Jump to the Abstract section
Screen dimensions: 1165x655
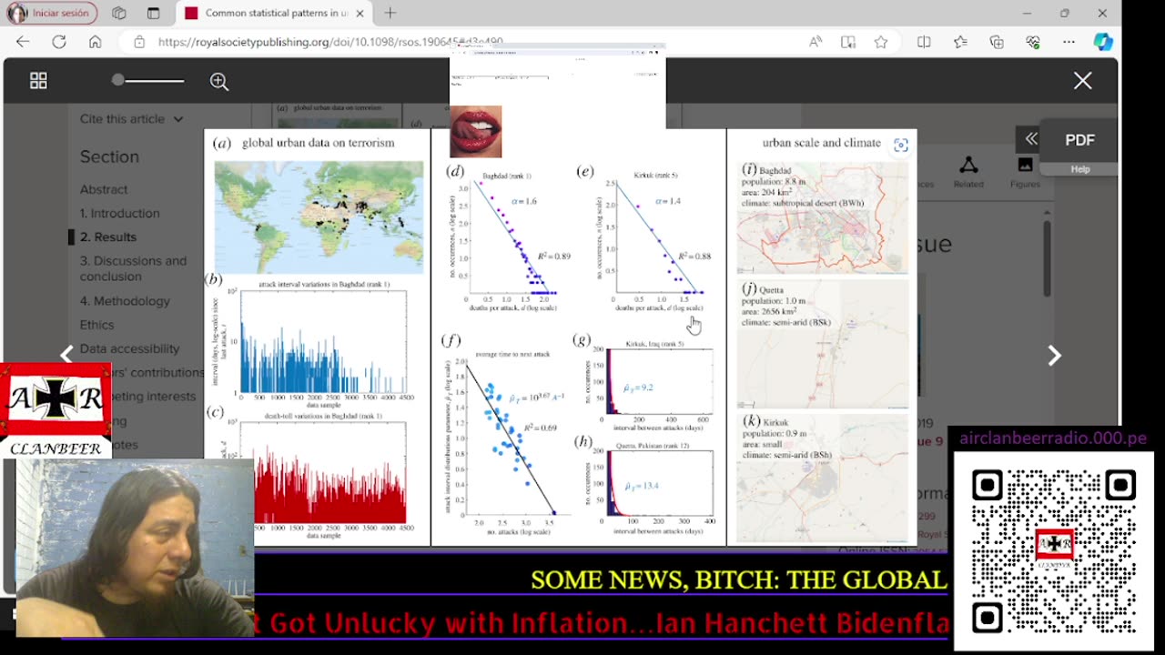(x=104, y=189)
